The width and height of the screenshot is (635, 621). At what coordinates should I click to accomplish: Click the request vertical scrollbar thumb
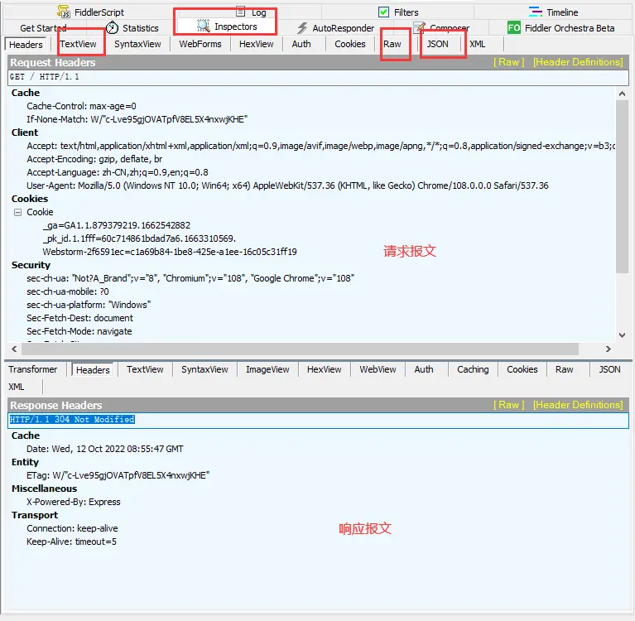tap(622, 186)
